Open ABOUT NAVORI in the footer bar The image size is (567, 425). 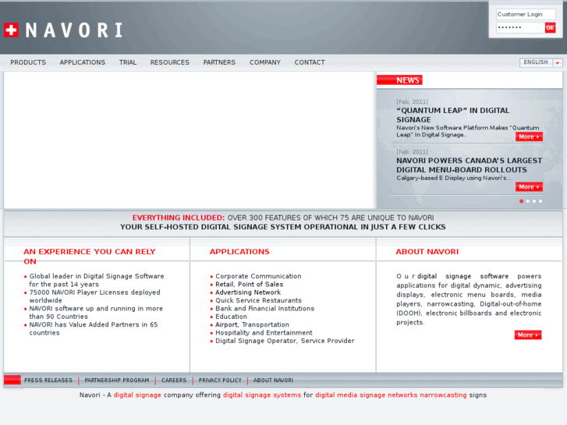[273, 381]
